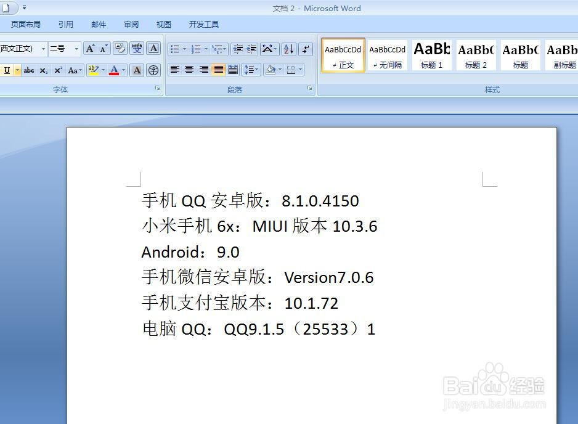Open the font size 二号 dropdown
578x424 pixels.
[x=76, y=49]
